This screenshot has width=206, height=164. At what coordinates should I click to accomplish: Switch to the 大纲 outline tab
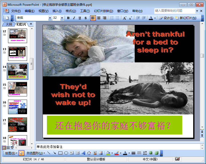[9, 24]
